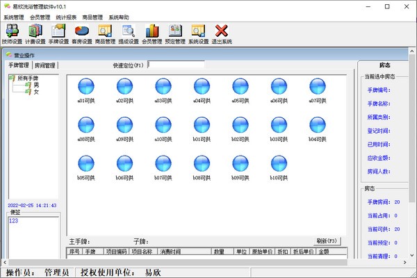417x278 pixels.
Task: Open 统计报表 menu
Action: 66,17
